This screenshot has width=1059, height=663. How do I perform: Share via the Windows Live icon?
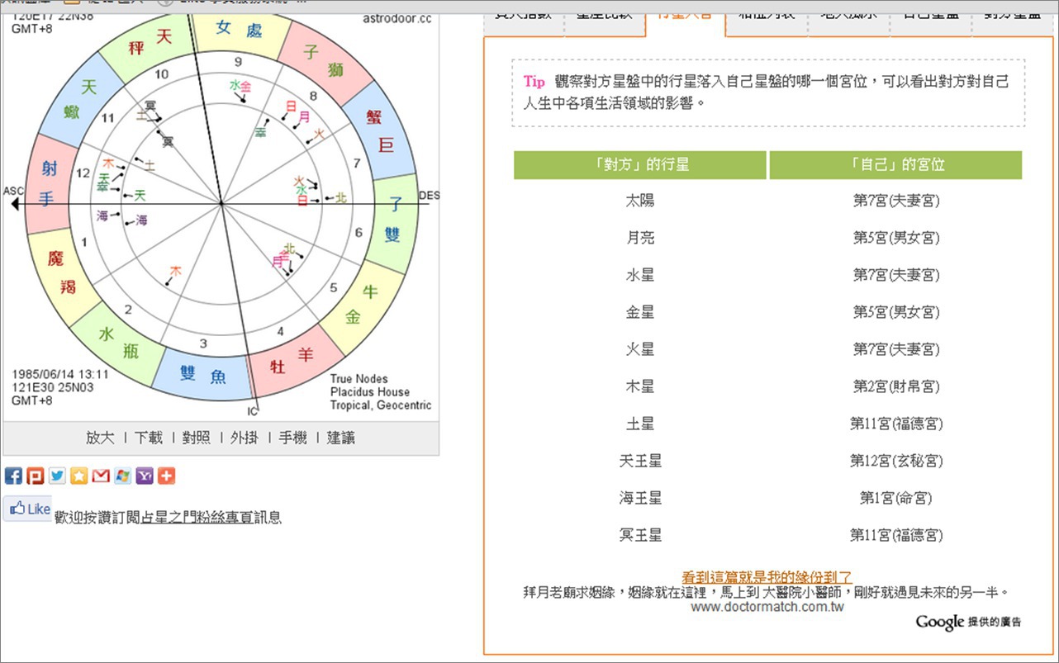[122, 476]
